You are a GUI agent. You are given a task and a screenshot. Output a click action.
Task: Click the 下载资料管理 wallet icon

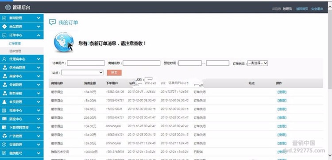(4, 127)
